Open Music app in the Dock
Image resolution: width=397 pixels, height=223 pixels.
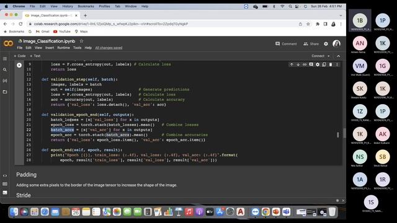click(189, 212)
